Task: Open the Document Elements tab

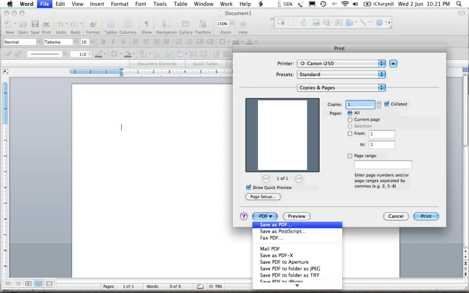Action: tap(157, 63)
